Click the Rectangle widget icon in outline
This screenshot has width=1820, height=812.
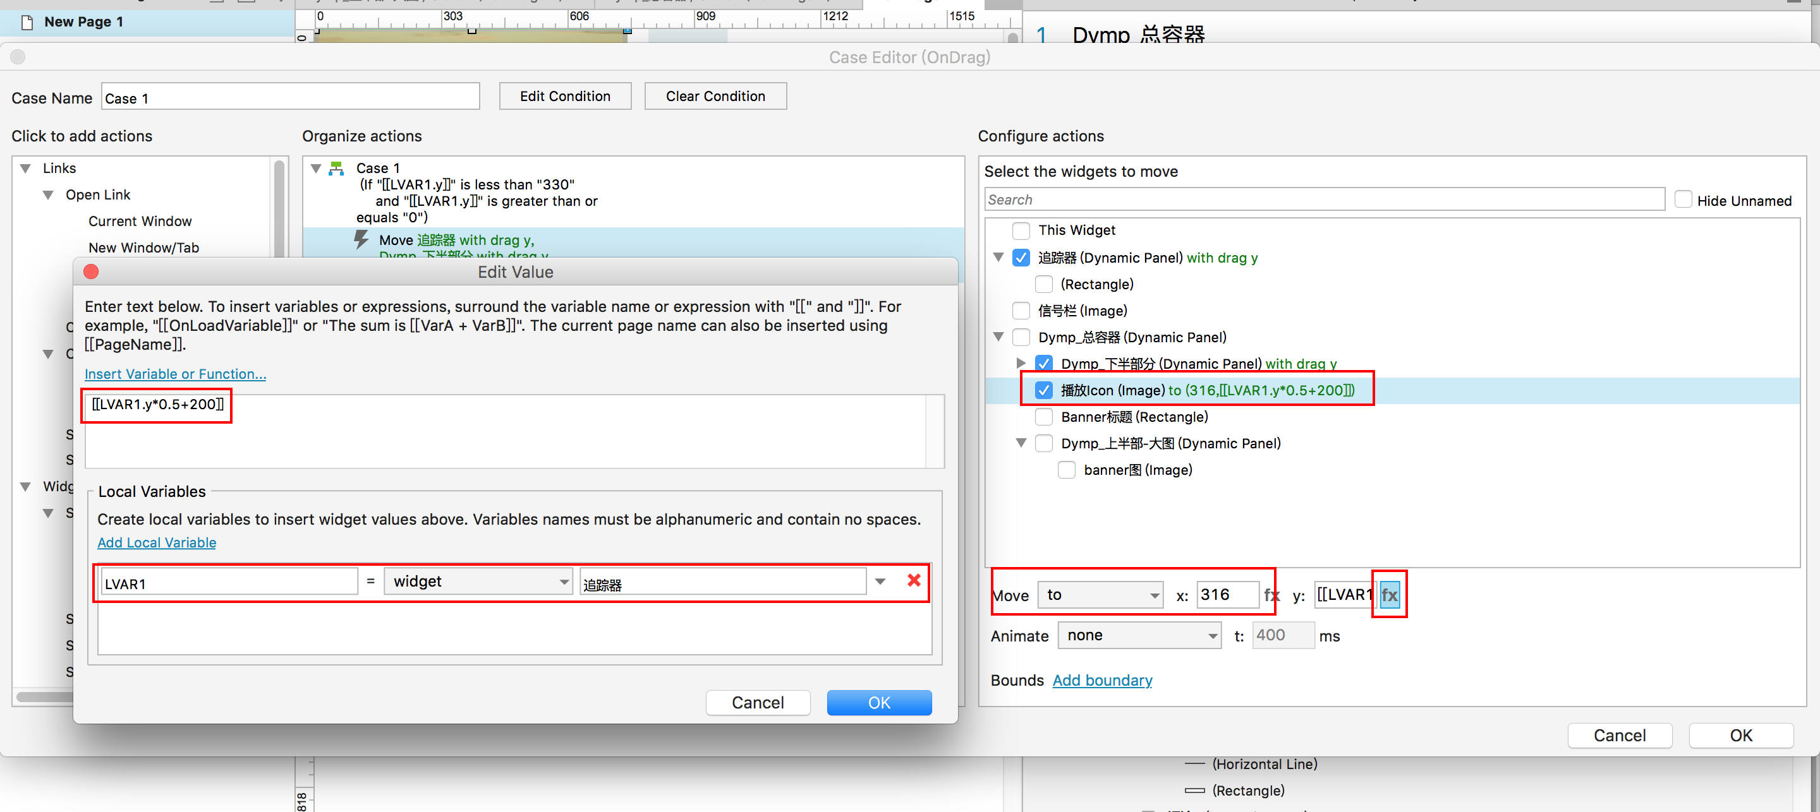click(x=1194, y=790)
